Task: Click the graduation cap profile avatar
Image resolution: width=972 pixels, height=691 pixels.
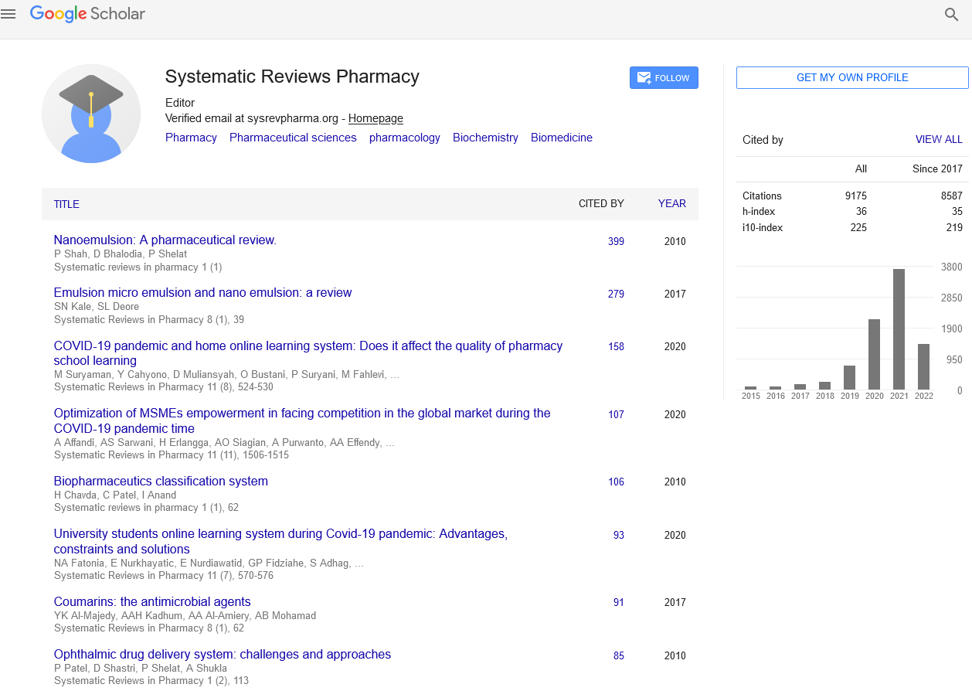Action: coord(91,114)
